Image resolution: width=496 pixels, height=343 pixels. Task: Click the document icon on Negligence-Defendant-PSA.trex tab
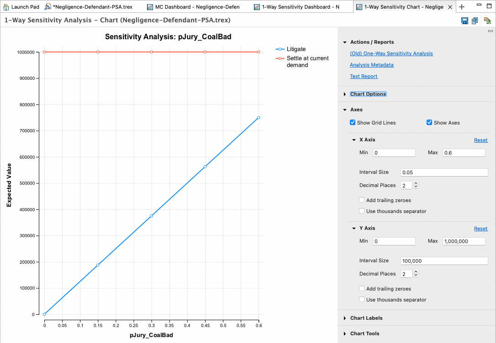pos(47,7)
